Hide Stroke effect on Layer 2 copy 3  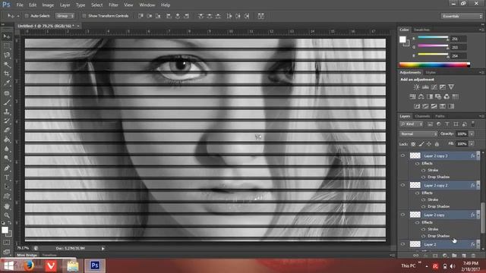click(x=424, y=170)
